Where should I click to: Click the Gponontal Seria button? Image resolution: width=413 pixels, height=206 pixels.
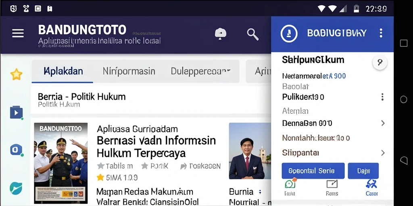313,171
